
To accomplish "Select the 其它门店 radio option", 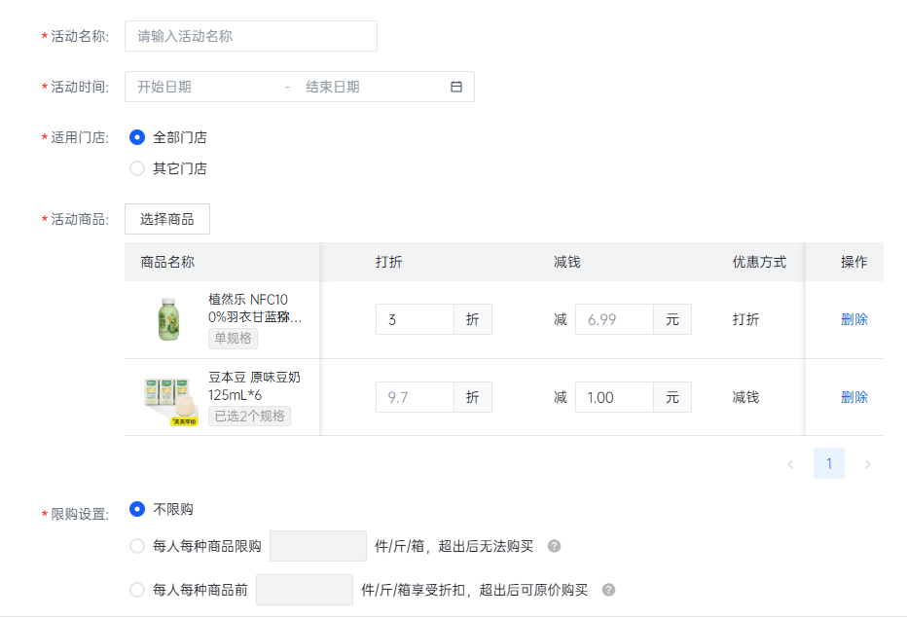I will coord(137,168).
